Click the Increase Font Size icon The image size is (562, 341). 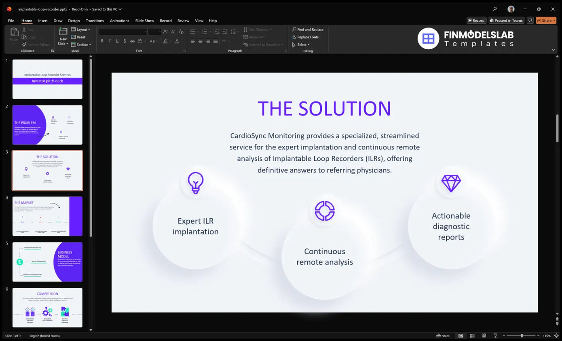point(165,32)
